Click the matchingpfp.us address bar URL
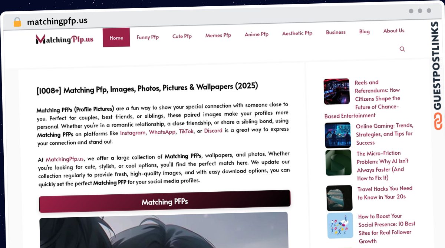445x248 pixels. tap(57, 21)
